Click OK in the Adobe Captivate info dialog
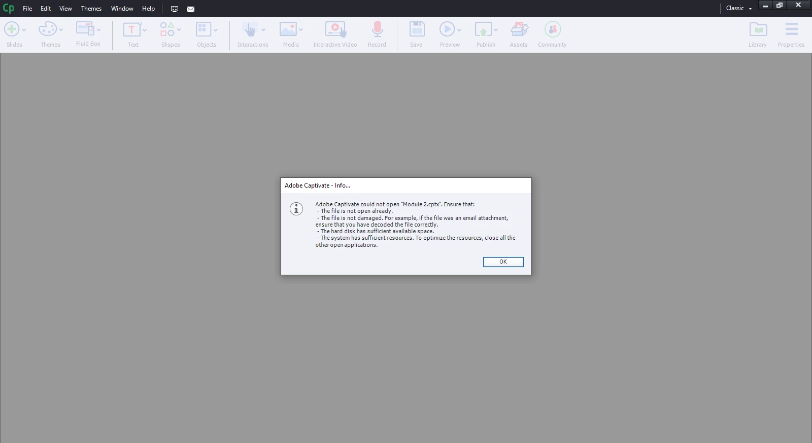The image size is (812, 443). pyautogui.click(x=503, y=262)
